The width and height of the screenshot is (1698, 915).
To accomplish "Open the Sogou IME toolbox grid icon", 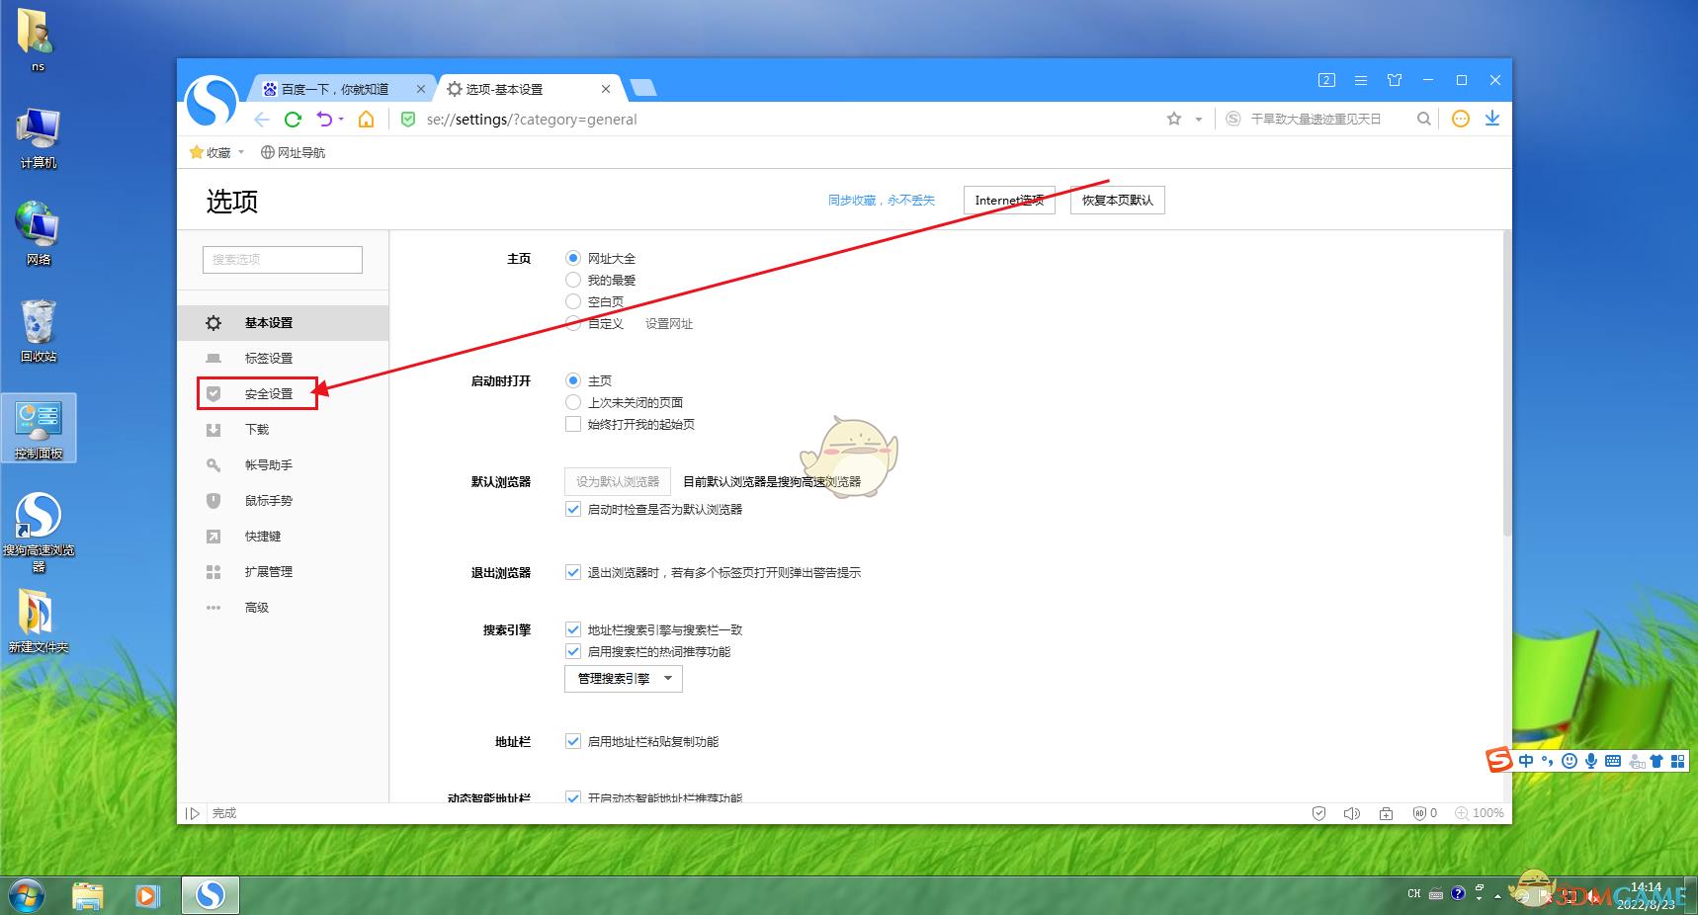I will [1677, 761].
